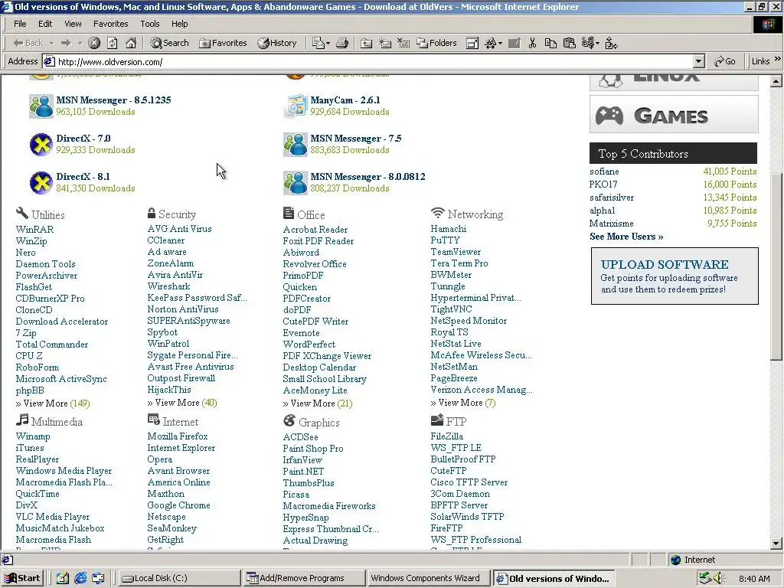Click the FTP folder icon
The width and height of the screenshot is (784, 588).
click(437, 420)
